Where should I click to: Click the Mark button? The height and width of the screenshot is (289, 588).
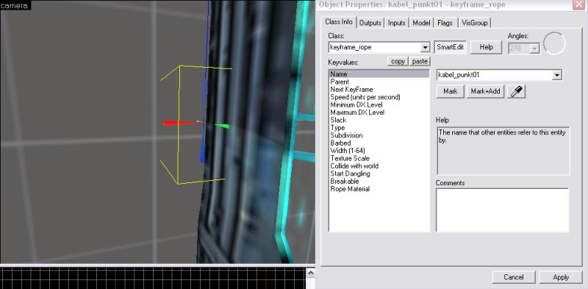pos(450,91)
